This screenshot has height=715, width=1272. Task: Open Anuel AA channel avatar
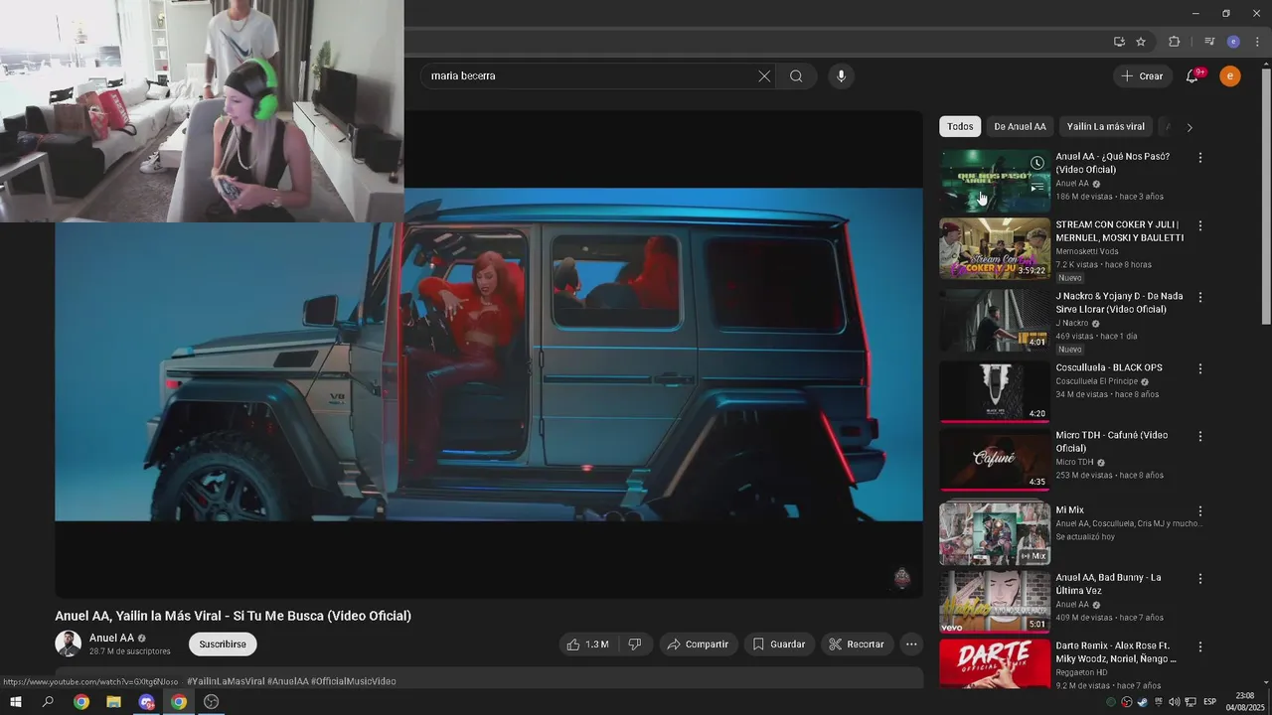[x=68, y=643]
